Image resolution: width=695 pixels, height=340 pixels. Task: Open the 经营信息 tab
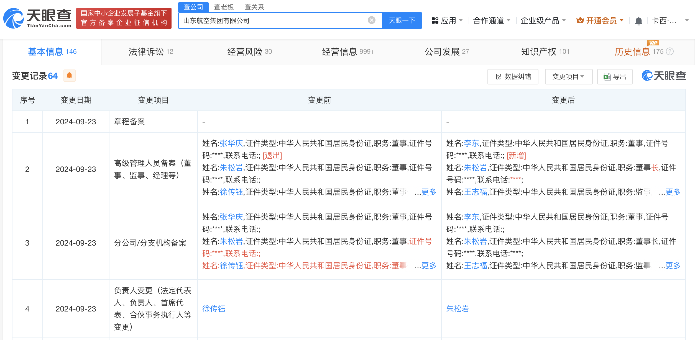pyautogui.click(x=348, y=52)
